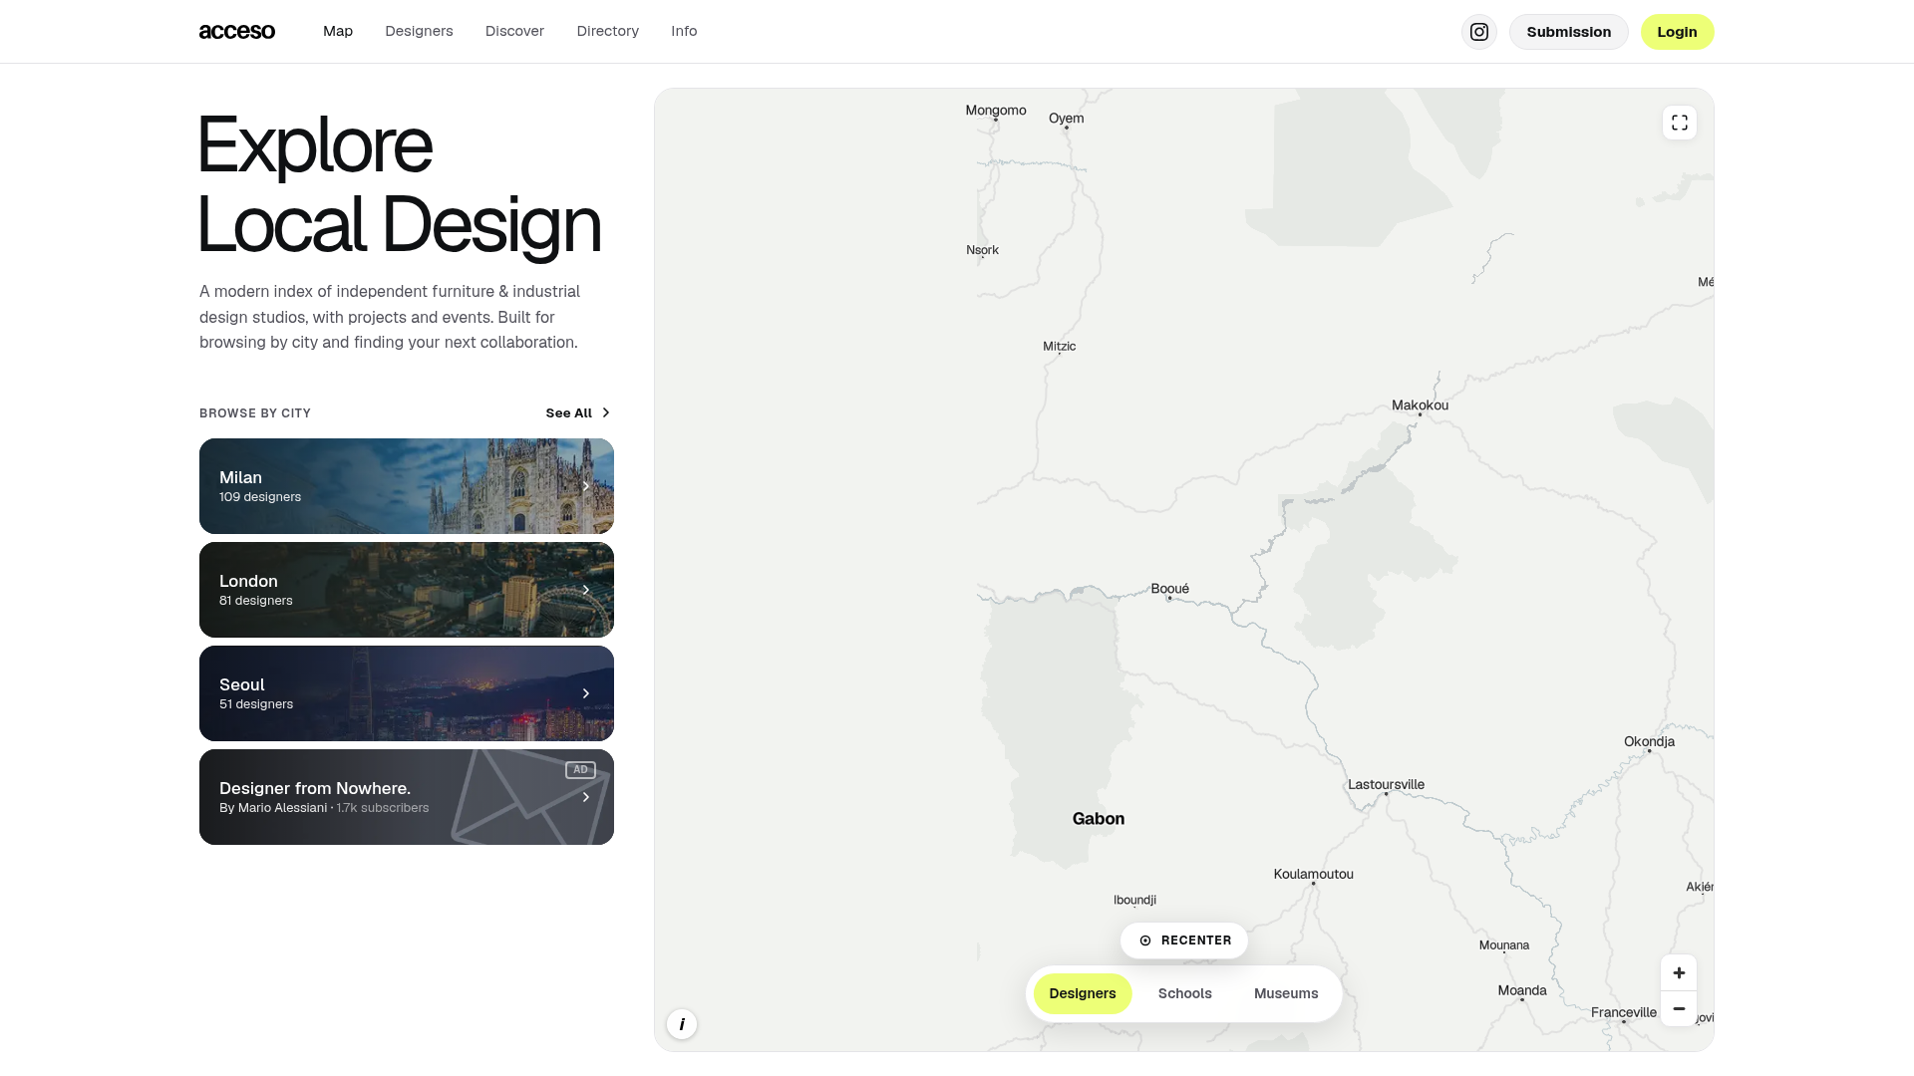Click Koulamoutou label on map

[x=1314, y=874]
